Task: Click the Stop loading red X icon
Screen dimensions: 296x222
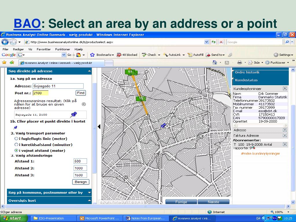Action: click(221, 42)
